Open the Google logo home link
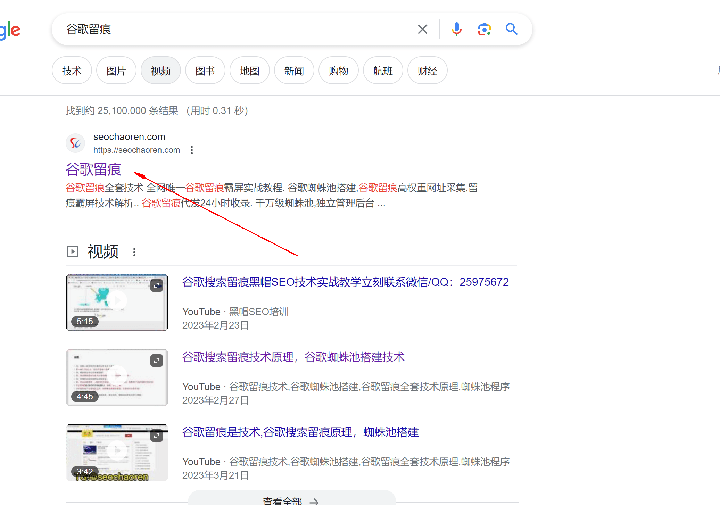This screenshot has height=505, width=720. click(x=10, y=30)
